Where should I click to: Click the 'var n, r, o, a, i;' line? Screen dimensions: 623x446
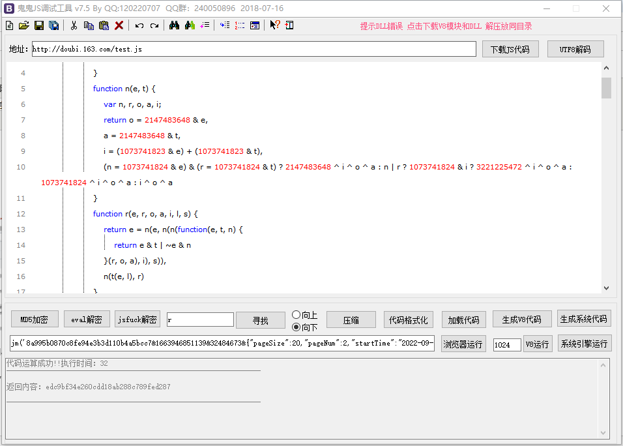[132, 104]
